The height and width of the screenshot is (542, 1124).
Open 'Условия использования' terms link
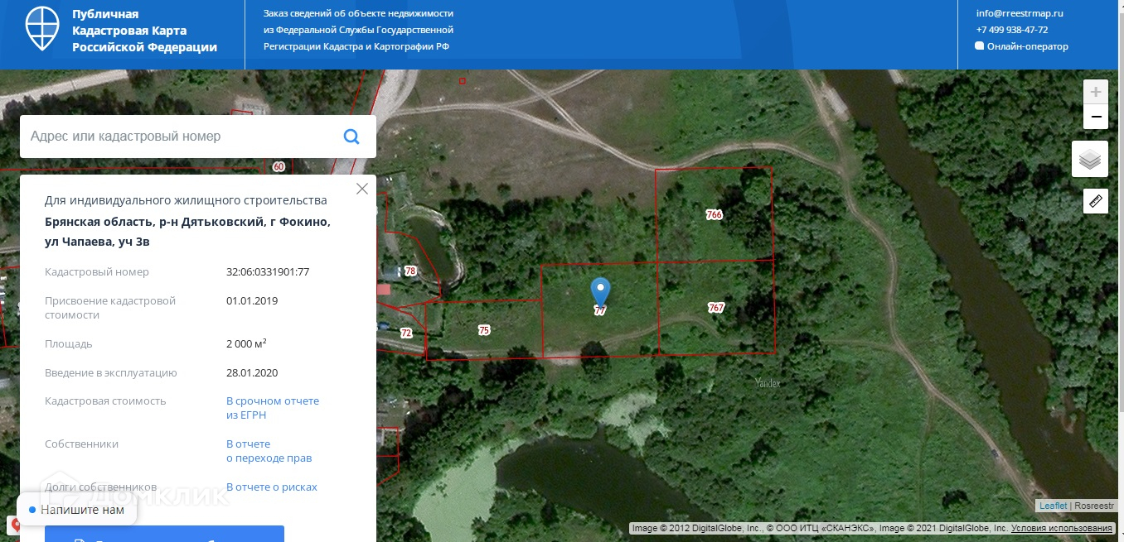tap(1062, 528)
